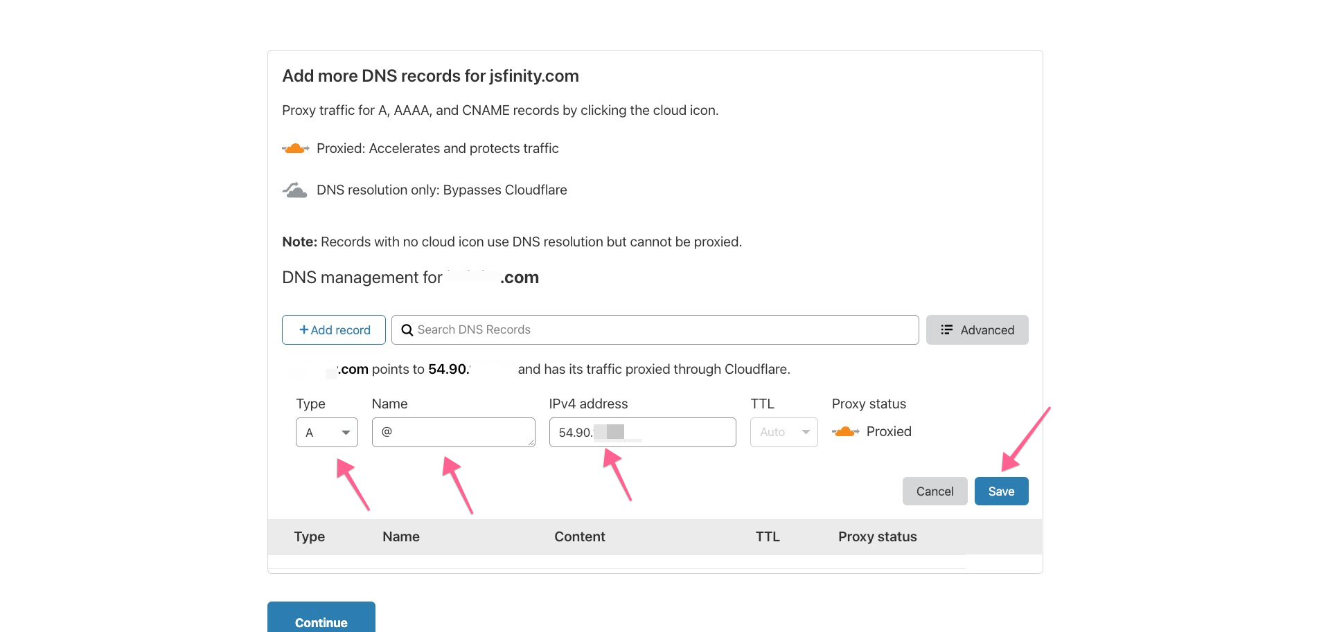Viewport: 1319px width, 632px height.
Task: Click the Type column header in table
Action: pyautogui.click(x=309, y=537)
